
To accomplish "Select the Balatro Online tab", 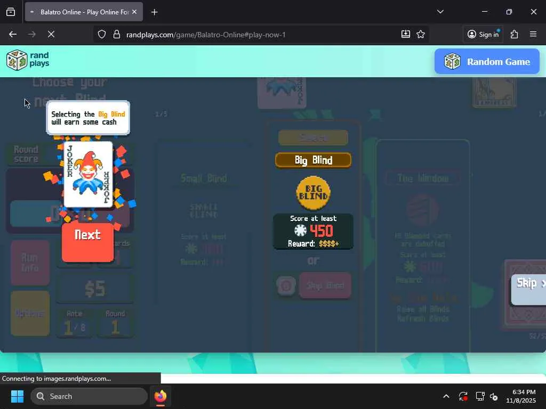I will (x=84, y=12).
